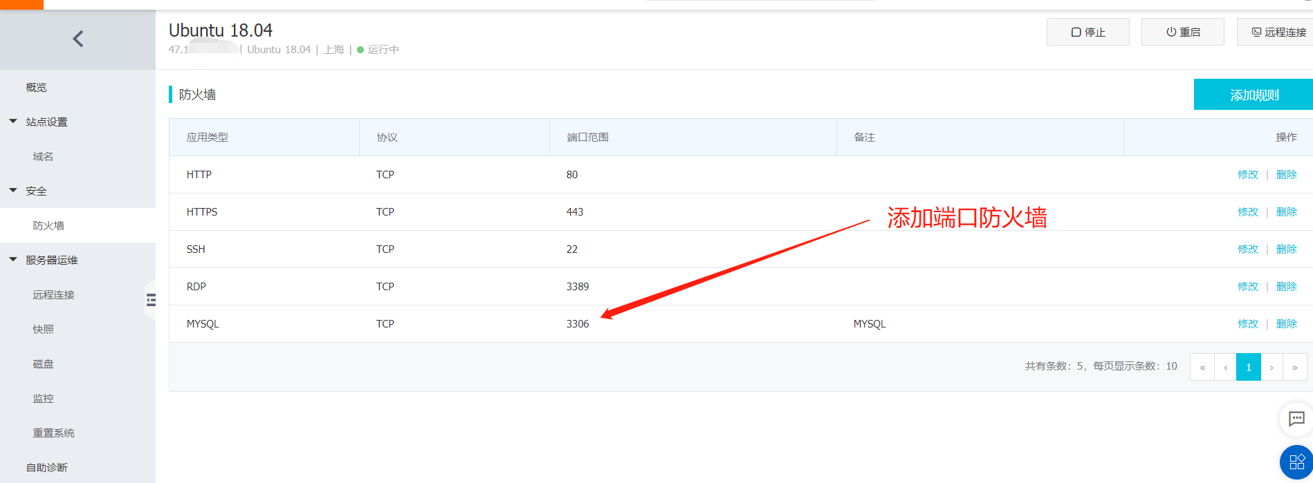The image size is (1313, 483).
Task: Click the 防火墙 section heading
Action: pyautogui.click(x=197, y=95)
